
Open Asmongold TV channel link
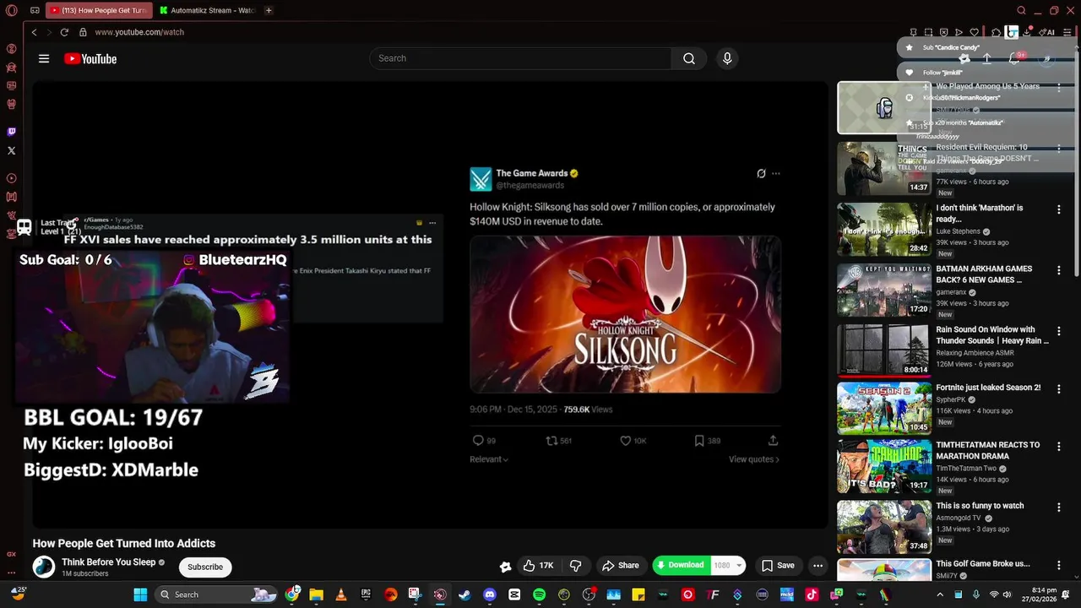coord(959,518)
